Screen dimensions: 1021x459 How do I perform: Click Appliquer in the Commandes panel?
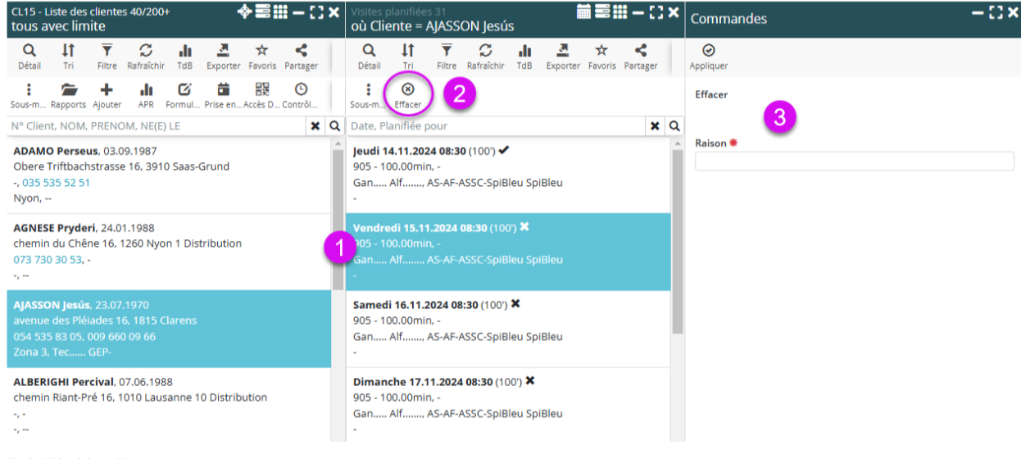709,56
